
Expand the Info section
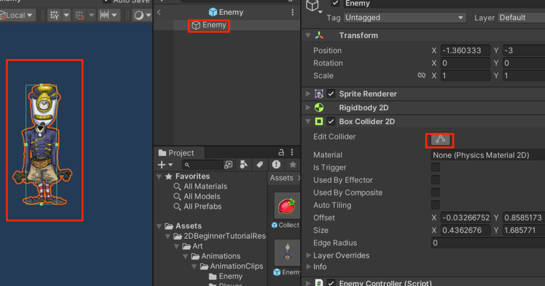pos(308,266)
